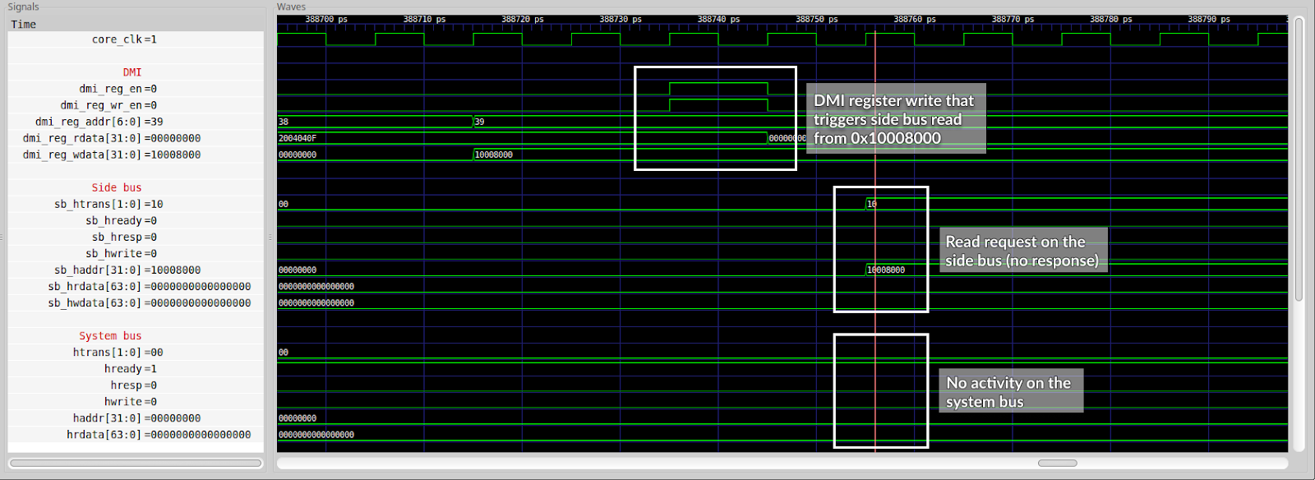The width and height of the screenshot is (1315, 480).
Task: Click the 388770 ps timeline marker
Action: click(1013, 19)
